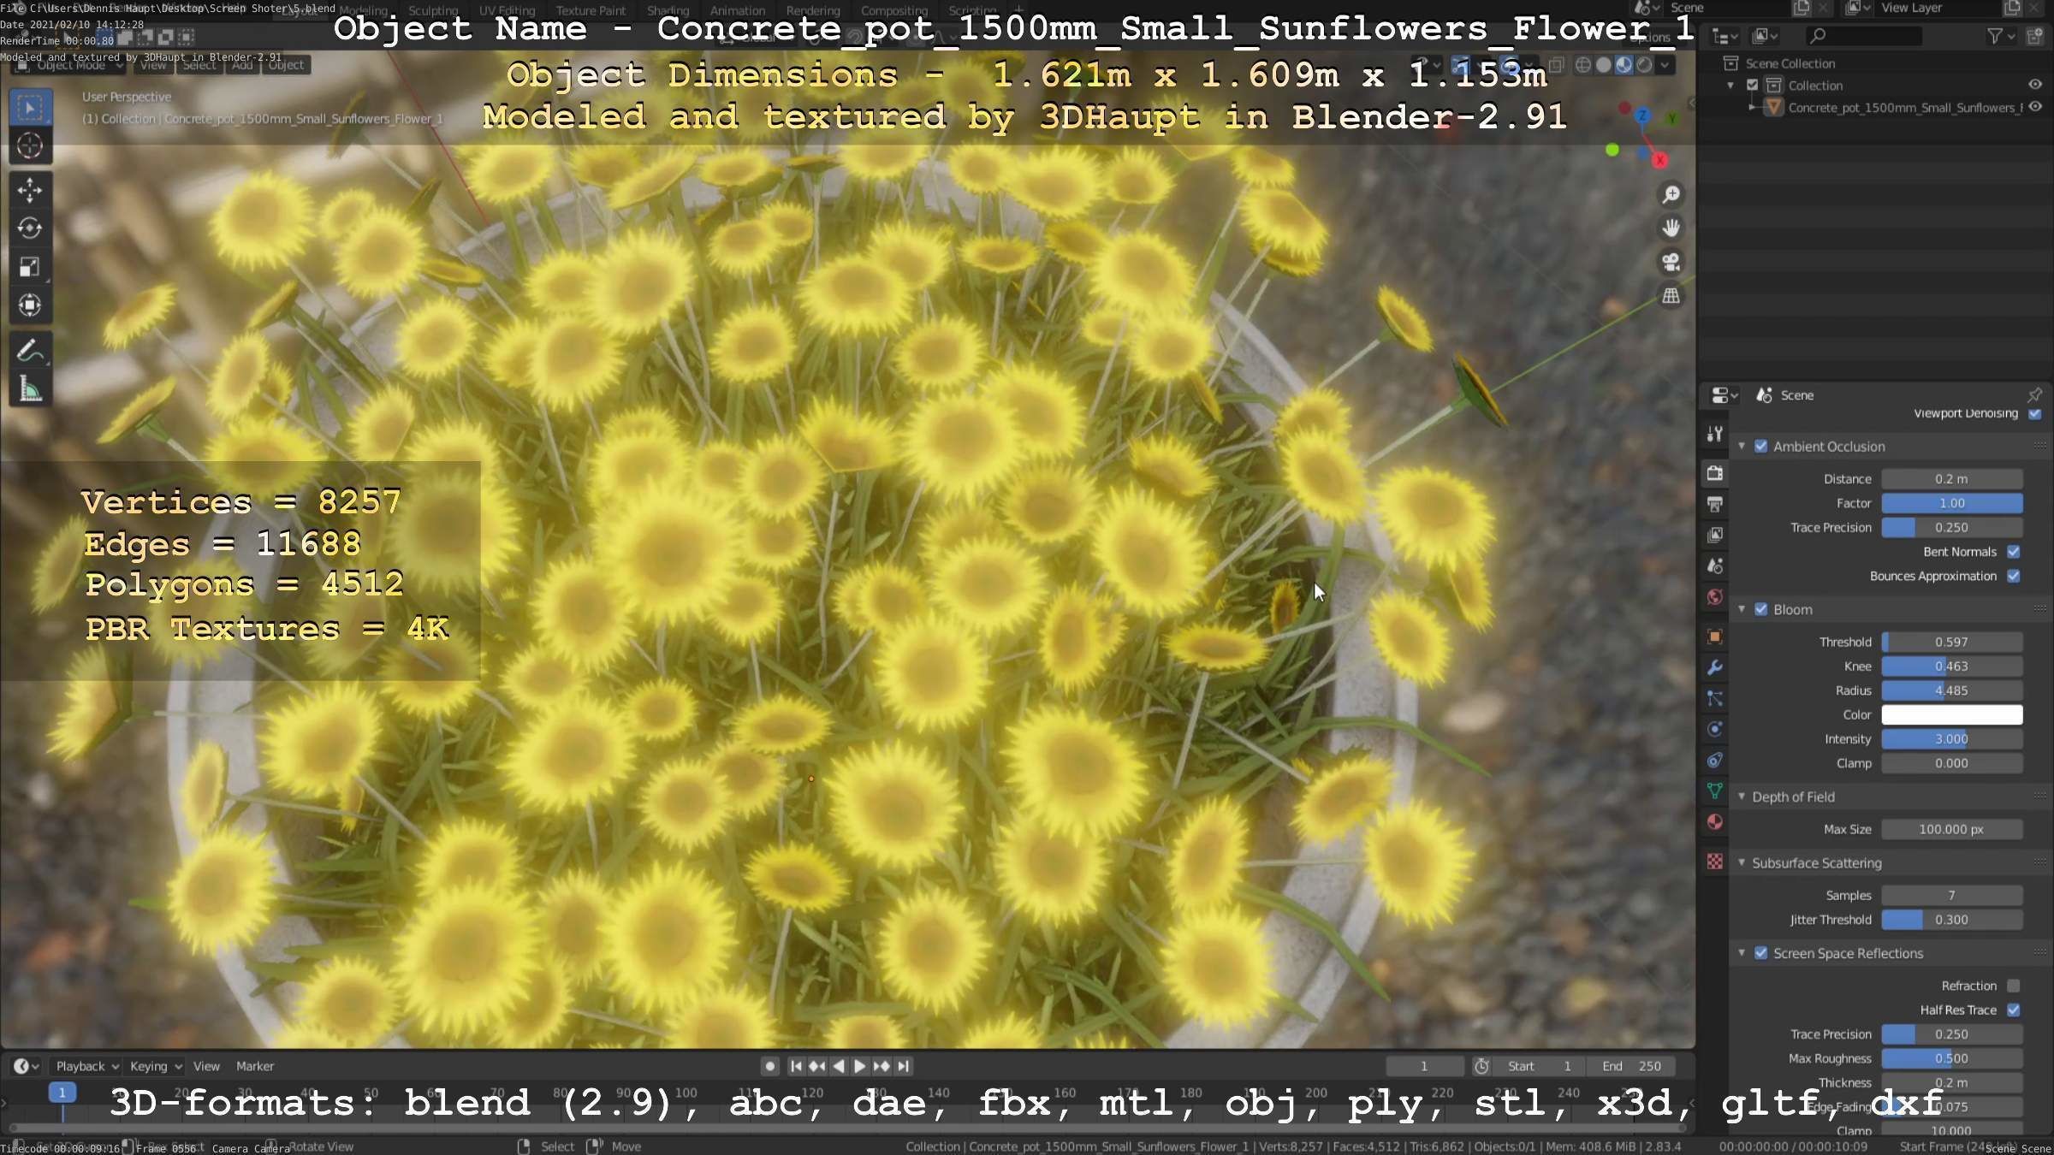2054x1155 pixels.
Task: Activate the 3D Cursor tool
Action: tap(30, 146)
